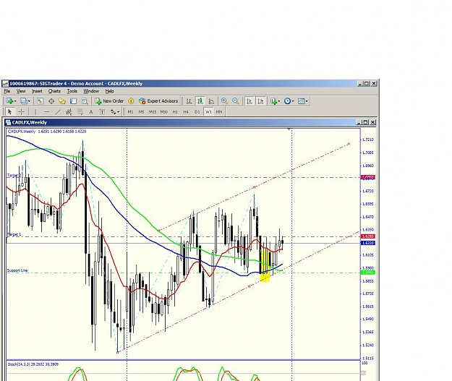Click the Stoch(14,3,3) indicator label
This screenshot has height=381, width=452.
coord(33,364)
